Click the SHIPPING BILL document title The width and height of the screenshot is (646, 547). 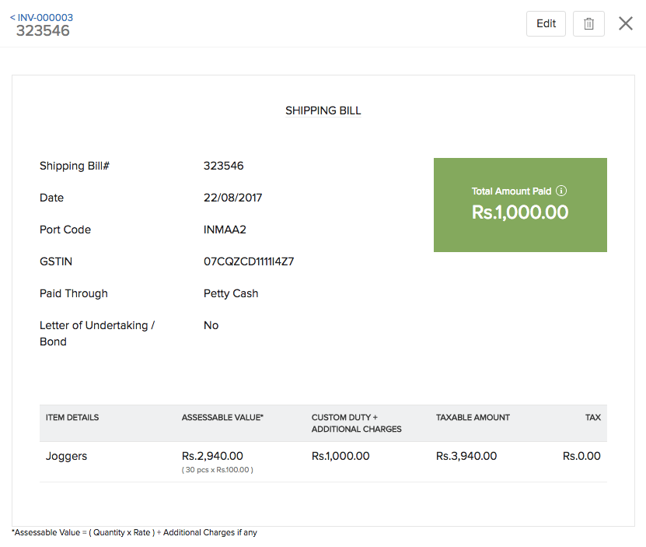click(323, 110)
